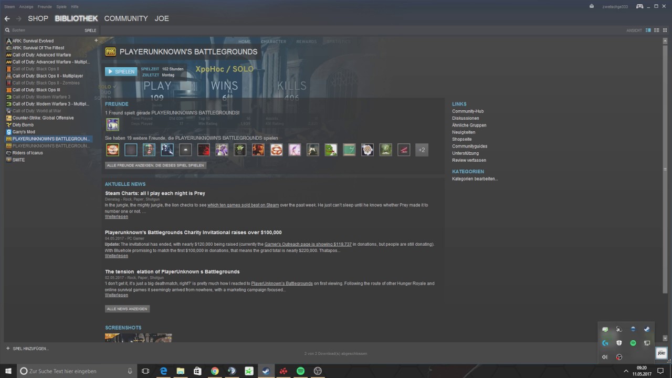The height and width of the screenshot is (378, 672).
Task: Go back with the left arrow
Action: coord(7,18)
